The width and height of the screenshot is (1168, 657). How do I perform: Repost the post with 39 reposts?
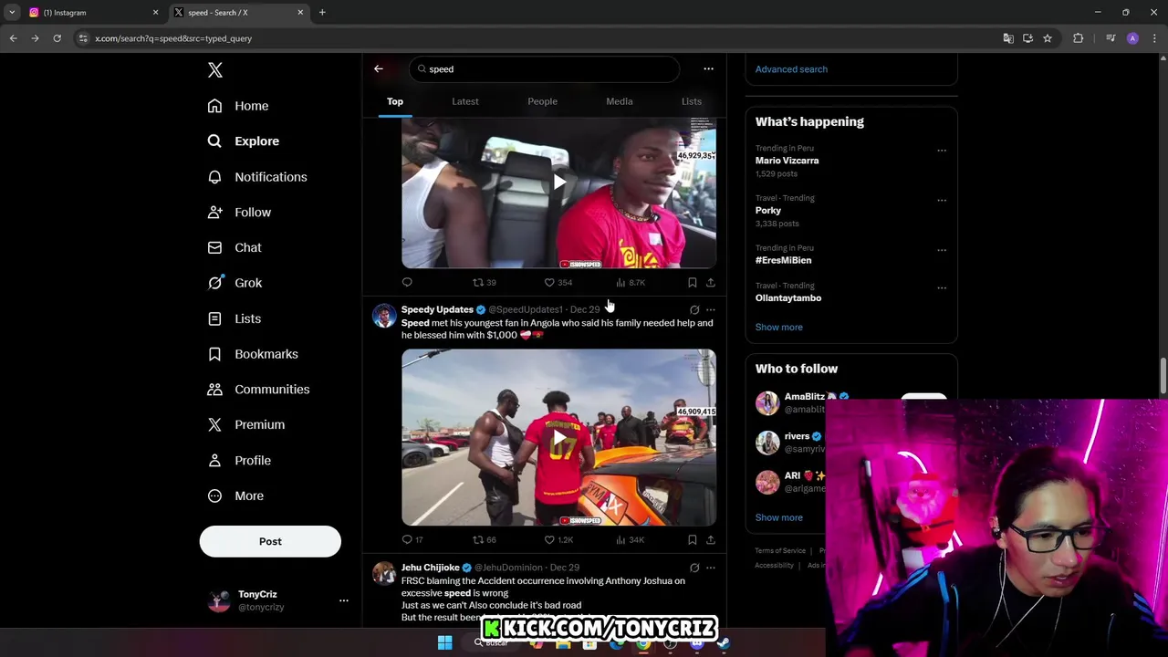[x=485, y=283]
